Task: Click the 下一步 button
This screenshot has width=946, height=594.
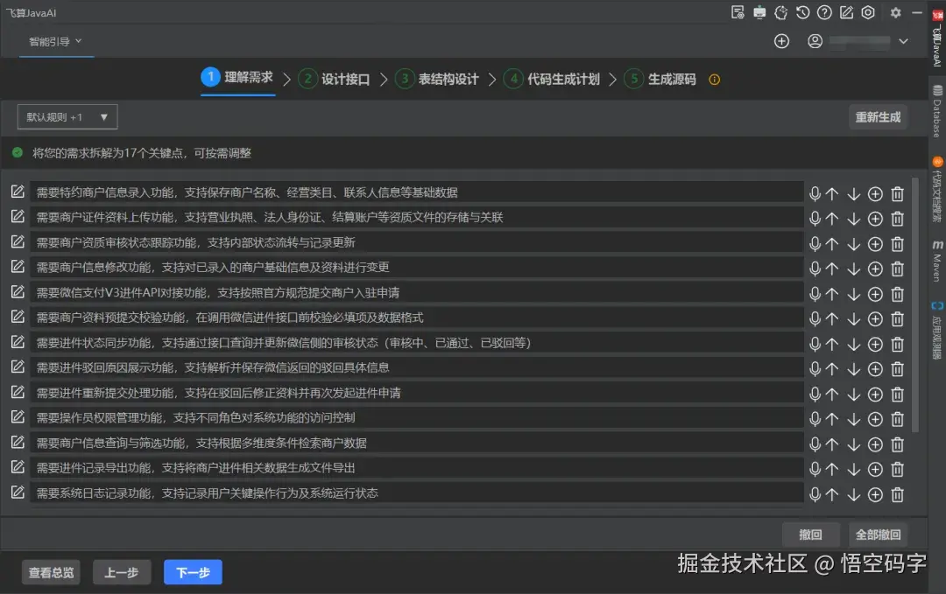Action: [x=192, y=572]
